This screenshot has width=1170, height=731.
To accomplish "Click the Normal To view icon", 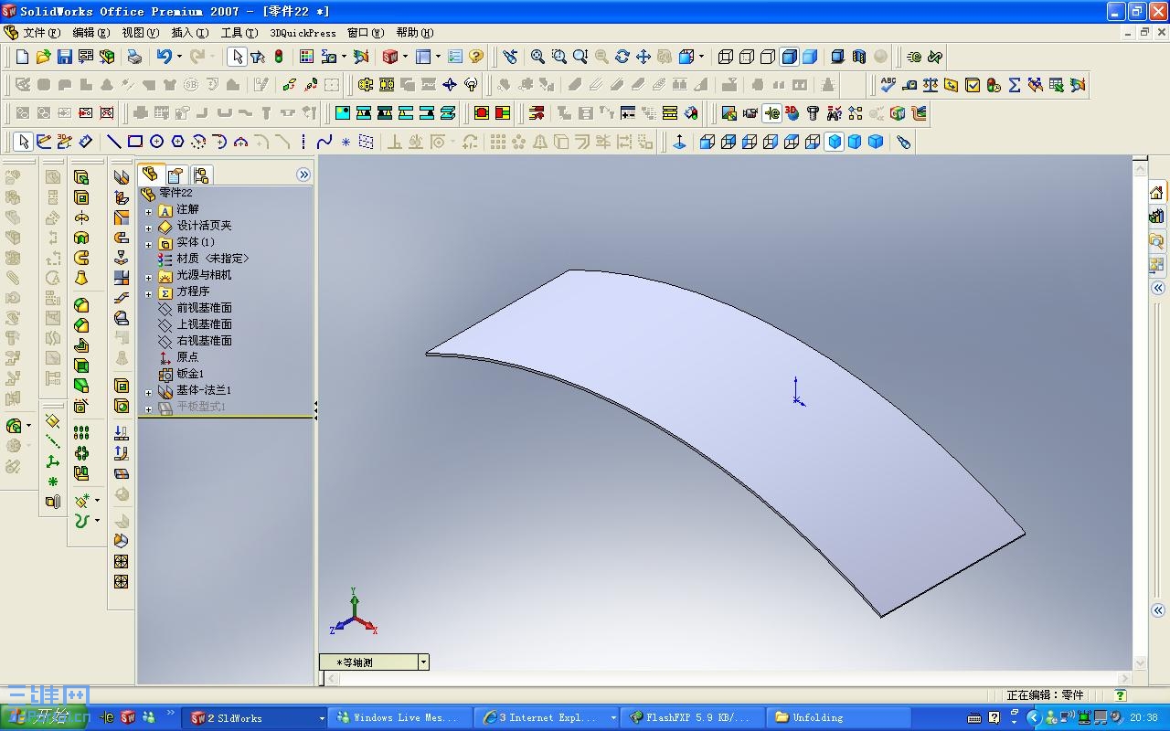I will point(679,142).
